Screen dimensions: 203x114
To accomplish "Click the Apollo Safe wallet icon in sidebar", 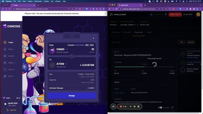I will (x=5, y=104).
